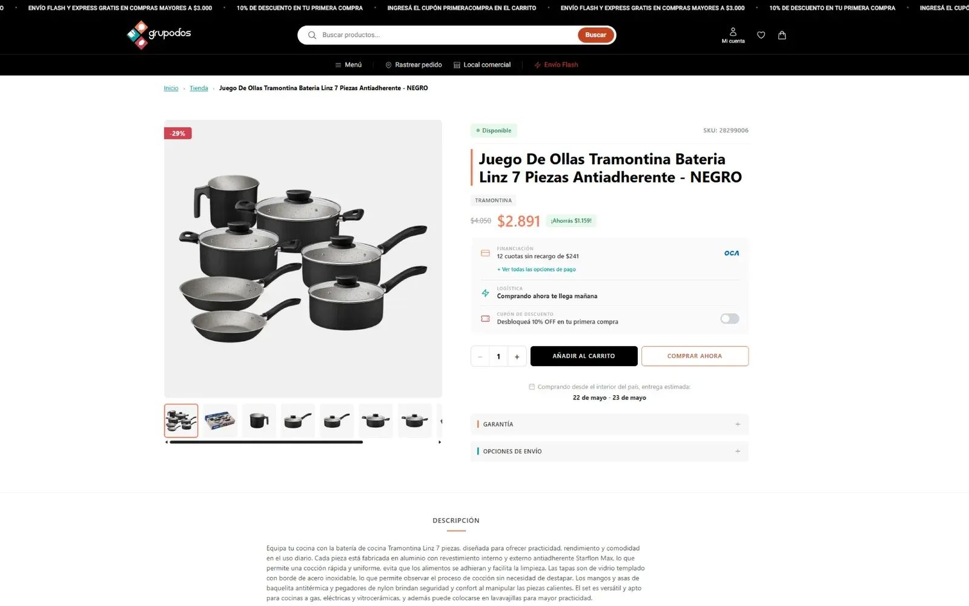Open Envío Flash link

(556, 65)
